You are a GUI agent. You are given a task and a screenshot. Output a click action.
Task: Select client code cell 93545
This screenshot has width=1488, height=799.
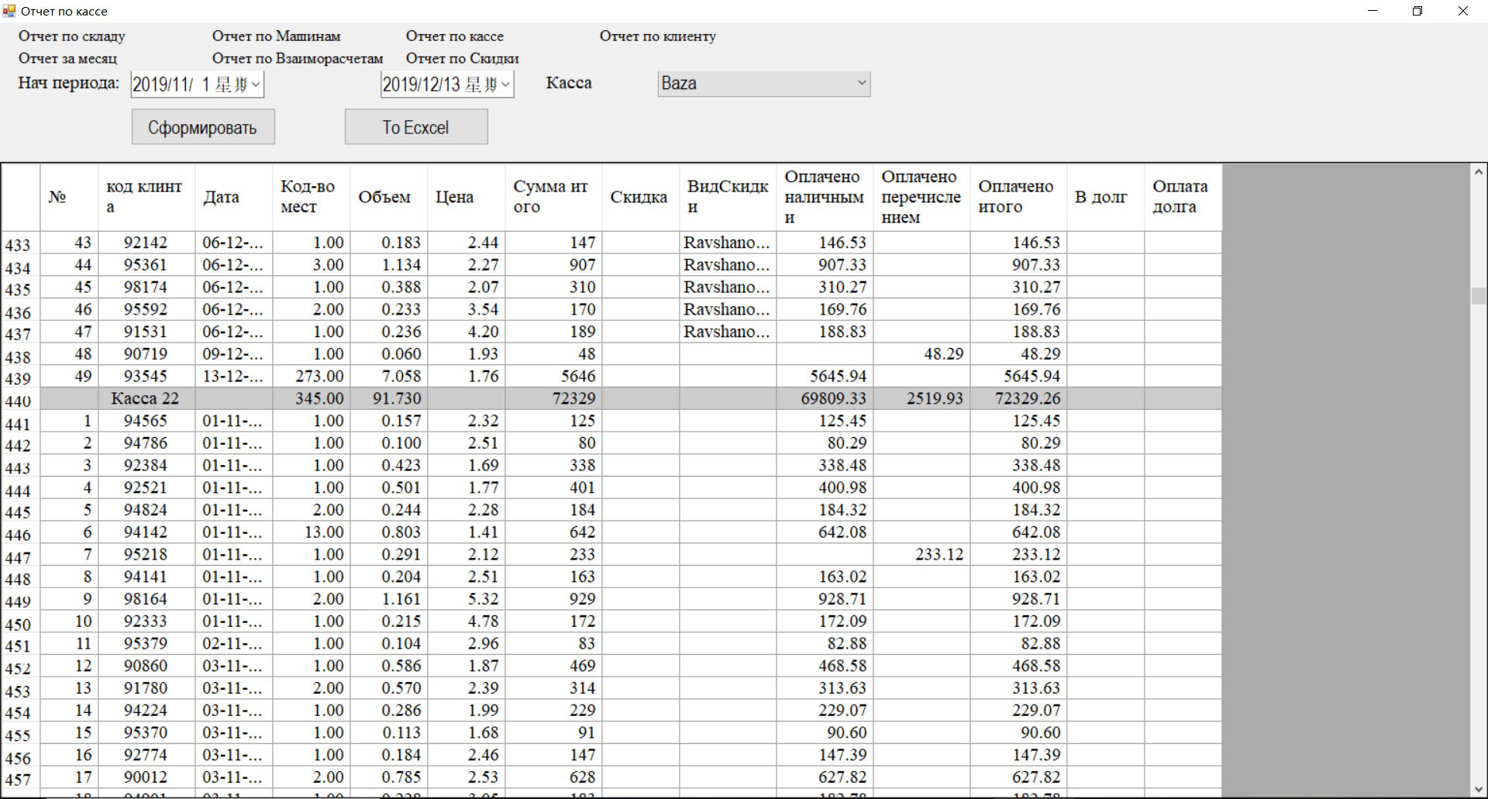tap(146, 377)
